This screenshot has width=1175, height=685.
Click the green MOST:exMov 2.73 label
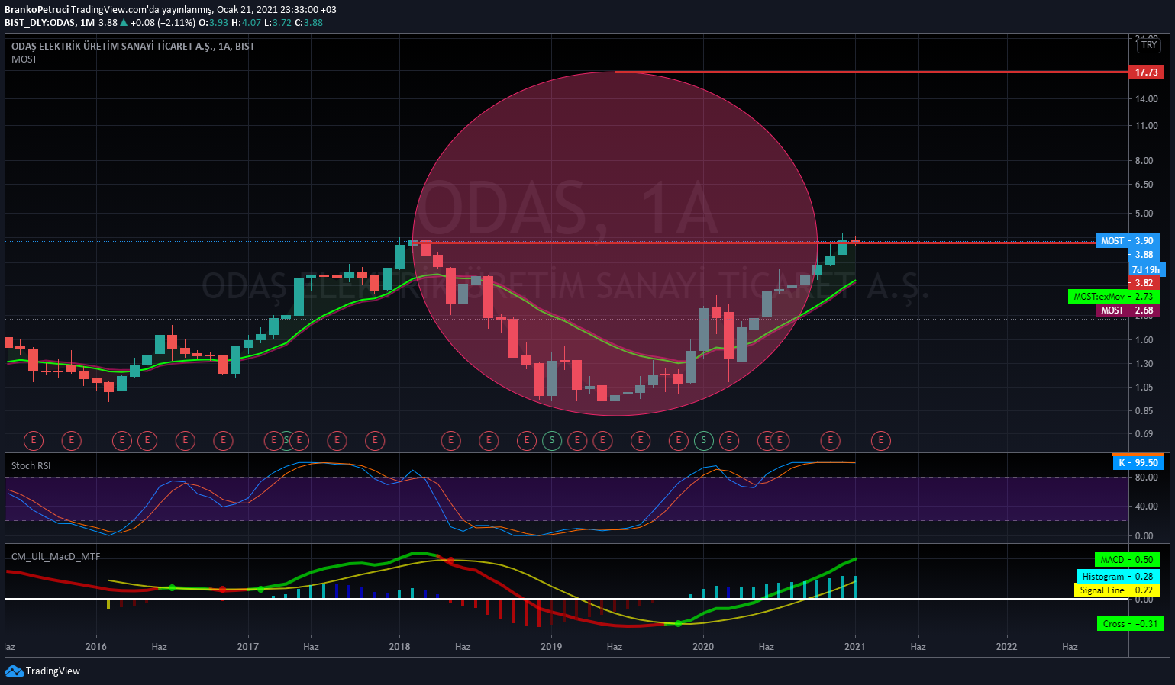(1113, 297)
